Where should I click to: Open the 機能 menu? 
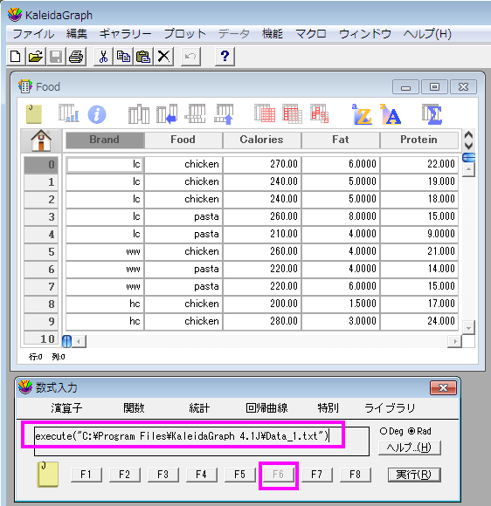273,33
